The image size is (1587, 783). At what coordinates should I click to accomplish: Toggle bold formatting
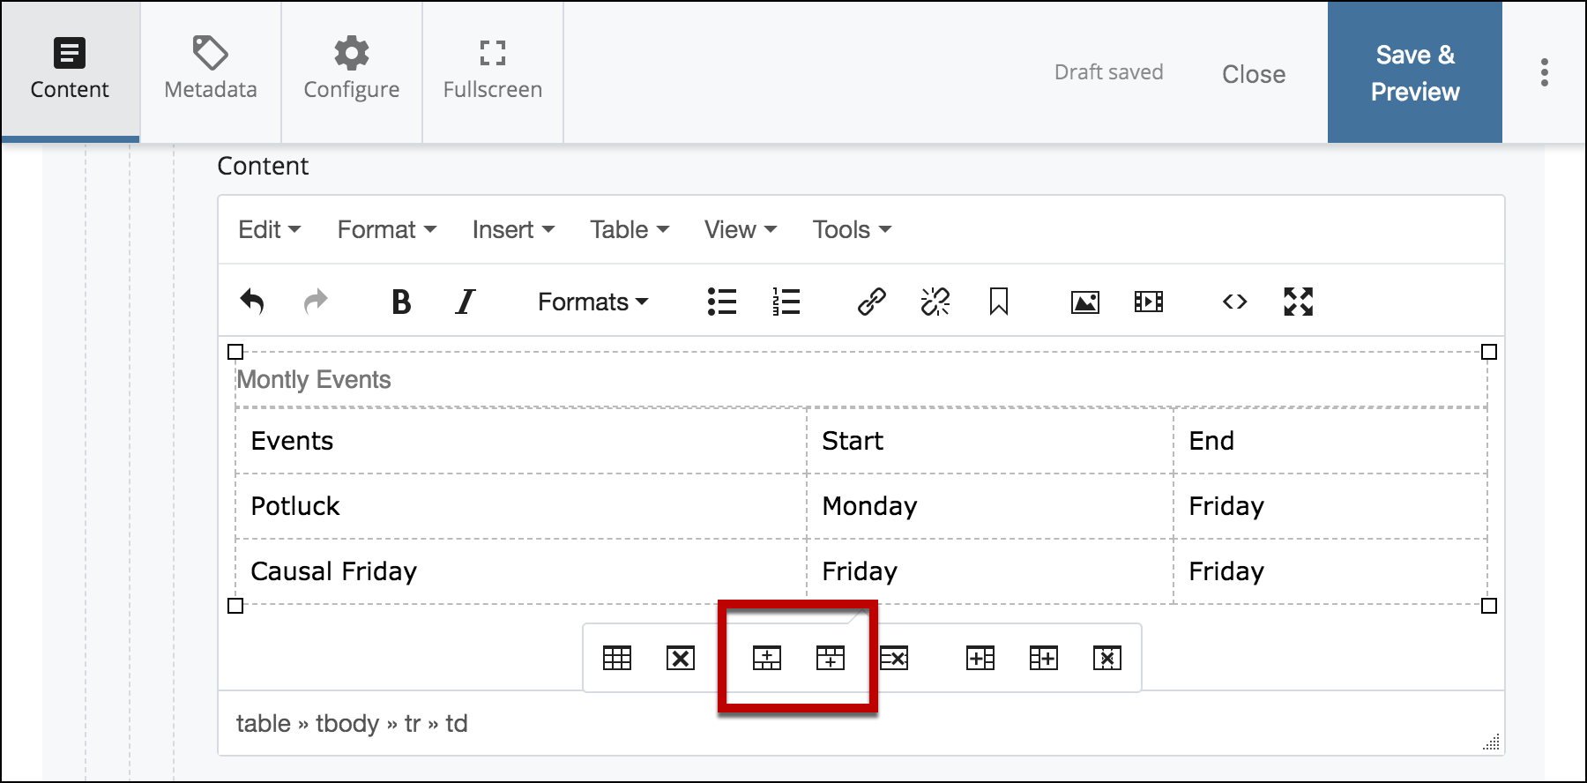401,302
